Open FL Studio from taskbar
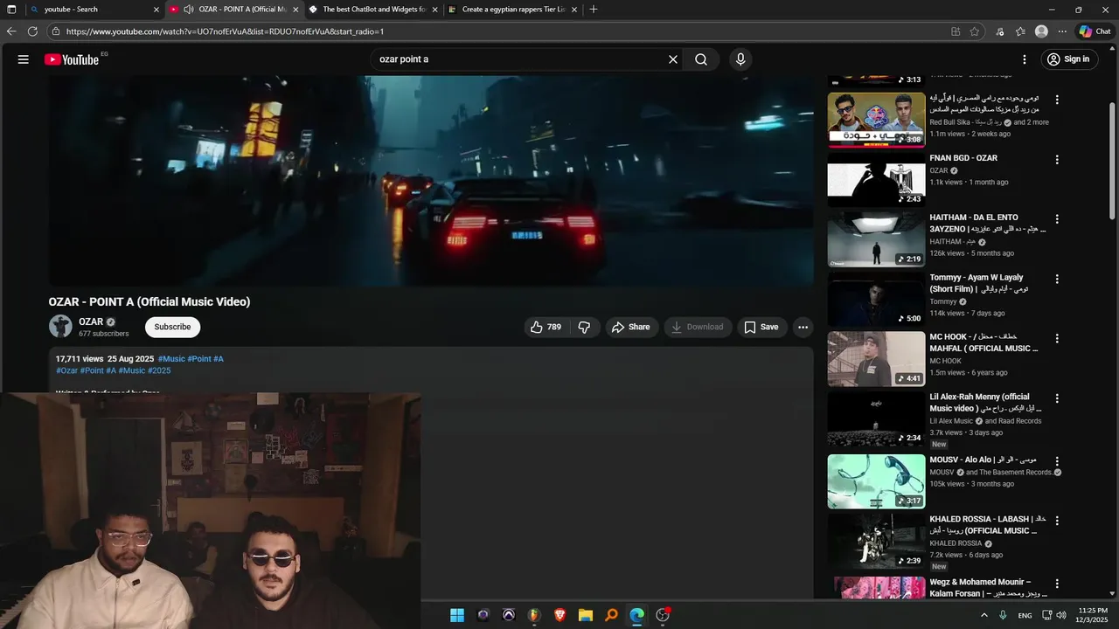Viewport: 1119px width, 629px height. tap(534, 615)
